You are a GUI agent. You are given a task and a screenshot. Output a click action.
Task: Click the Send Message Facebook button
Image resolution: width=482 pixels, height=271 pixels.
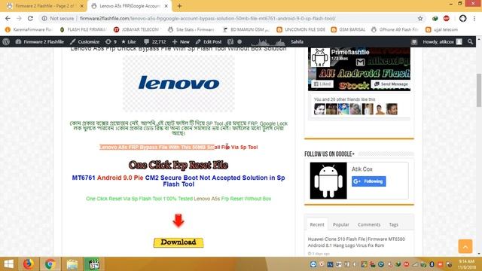click(391, 84)
